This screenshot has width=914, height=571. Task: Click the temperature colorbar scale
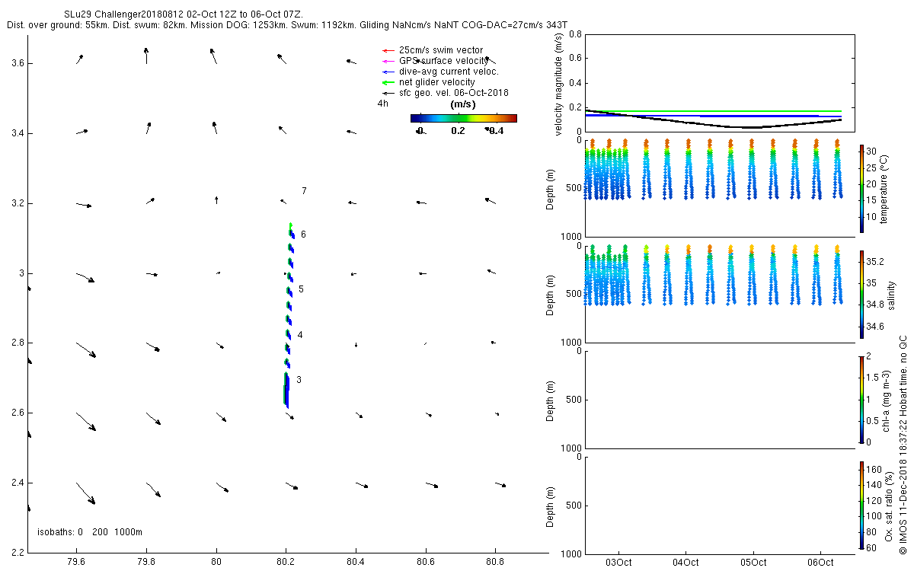pos(861,187)
